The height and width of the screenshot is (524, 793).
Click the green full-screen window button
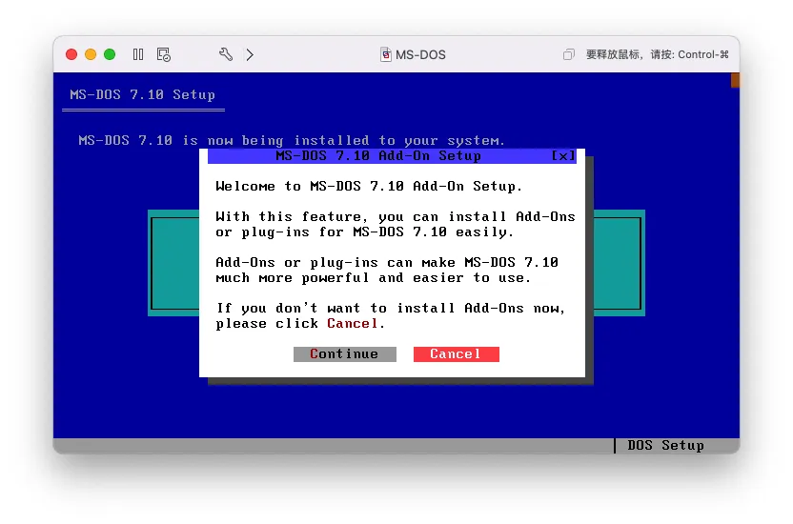coord(110,54)
